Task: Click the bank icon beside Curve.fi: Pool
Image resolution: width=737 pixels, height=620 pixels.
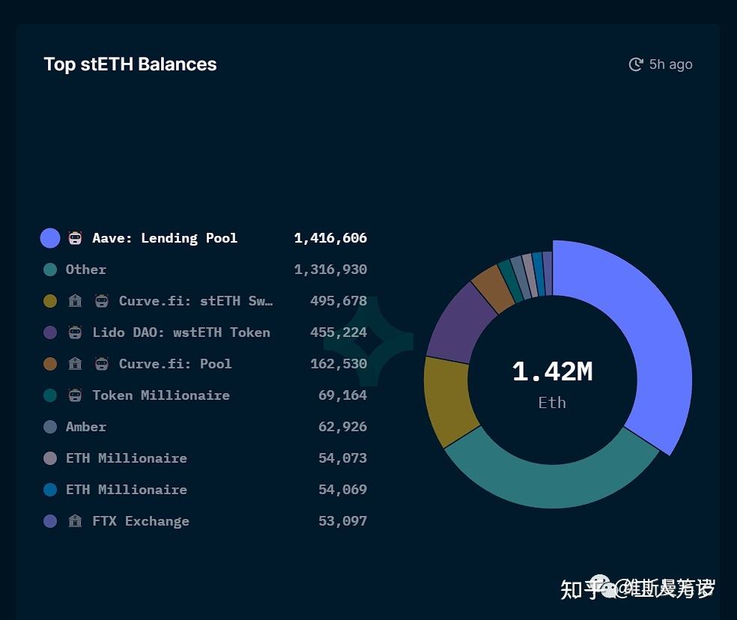Action: tap(75, 364)
